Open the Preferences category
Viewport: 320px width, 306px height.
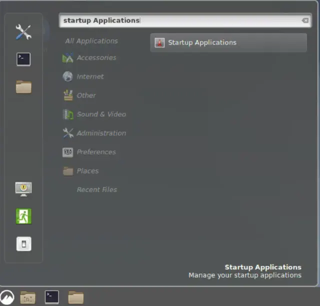pos(96,152)
